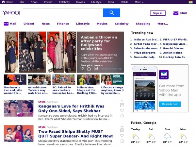Image resolution: width=196 pixels, height=147 pixels.
Task: Open trending Hockey Asia Cup link
Action: coord(175,57)
